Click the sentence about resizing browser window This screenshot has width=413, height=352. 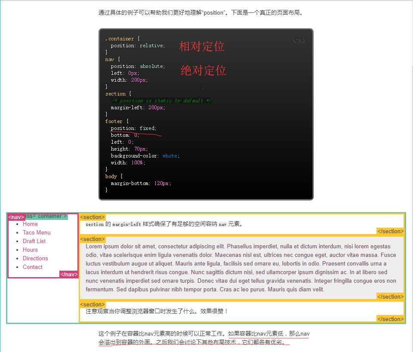[157, 311]
